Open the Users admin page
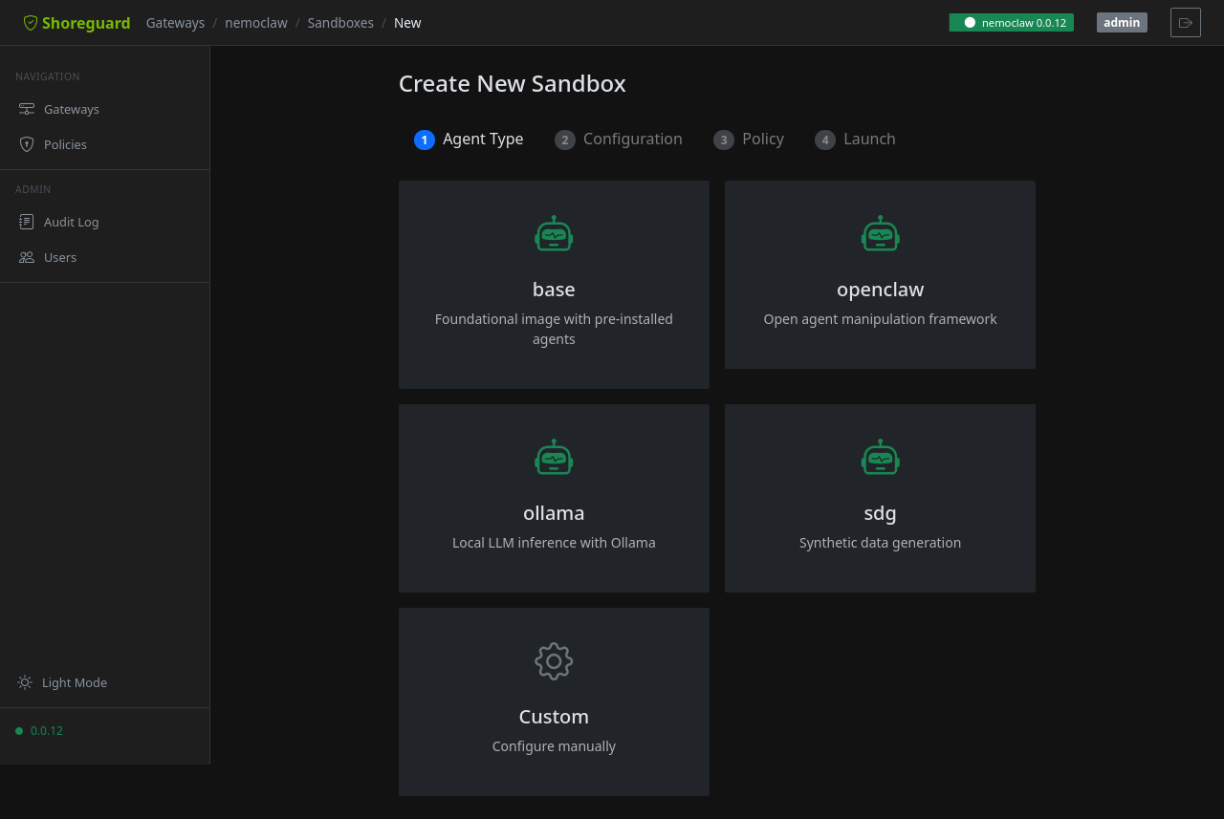 [59, 257]
